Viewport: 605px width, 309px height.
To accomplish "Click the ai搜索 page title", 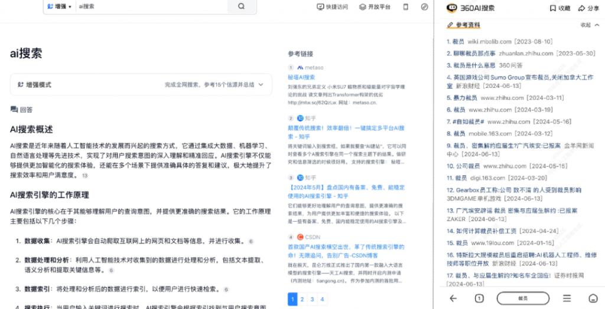I will pyautogui.click(x=26, y=54).
